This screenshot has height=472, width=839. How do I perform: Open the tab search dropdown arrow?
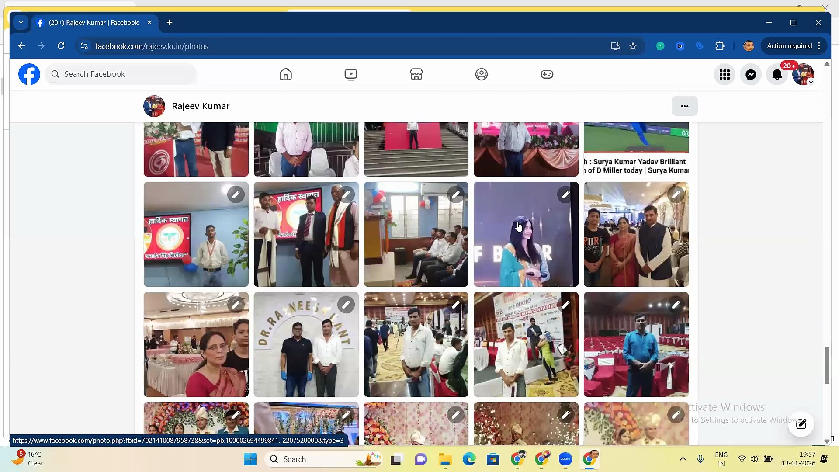pyautogui.click(x=21, y=22)
